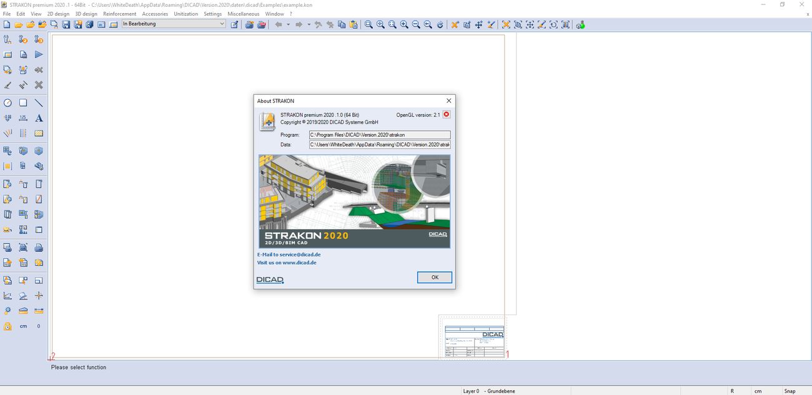Click the Zoom all extents icon

coord(392,24)
